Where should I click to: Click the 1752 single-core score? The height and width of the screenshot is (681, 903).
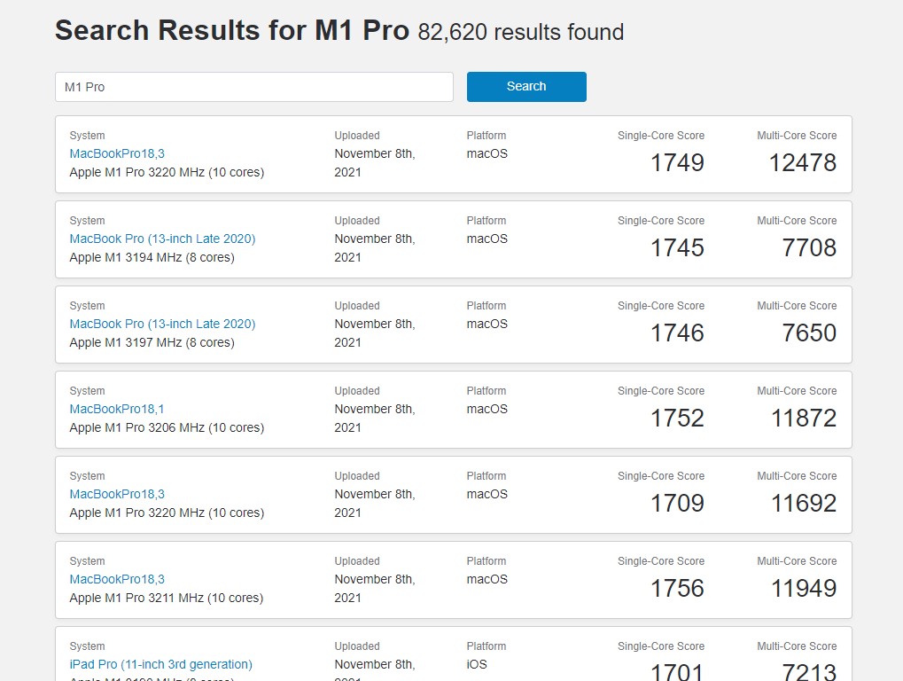click(x=677, y=419)
